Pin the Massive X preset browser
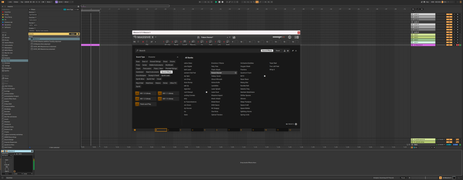 click(292, 50)
